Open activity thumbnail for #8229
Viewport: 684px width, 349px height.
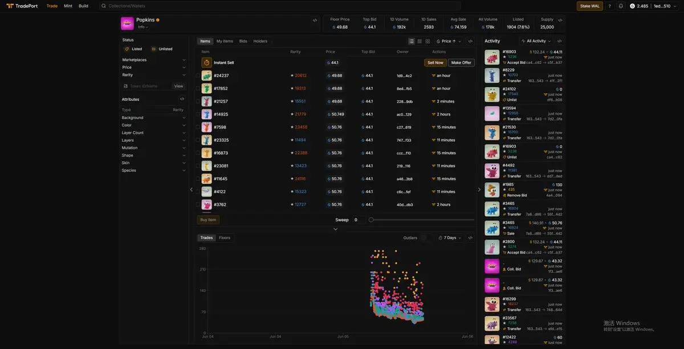(492, 75)
